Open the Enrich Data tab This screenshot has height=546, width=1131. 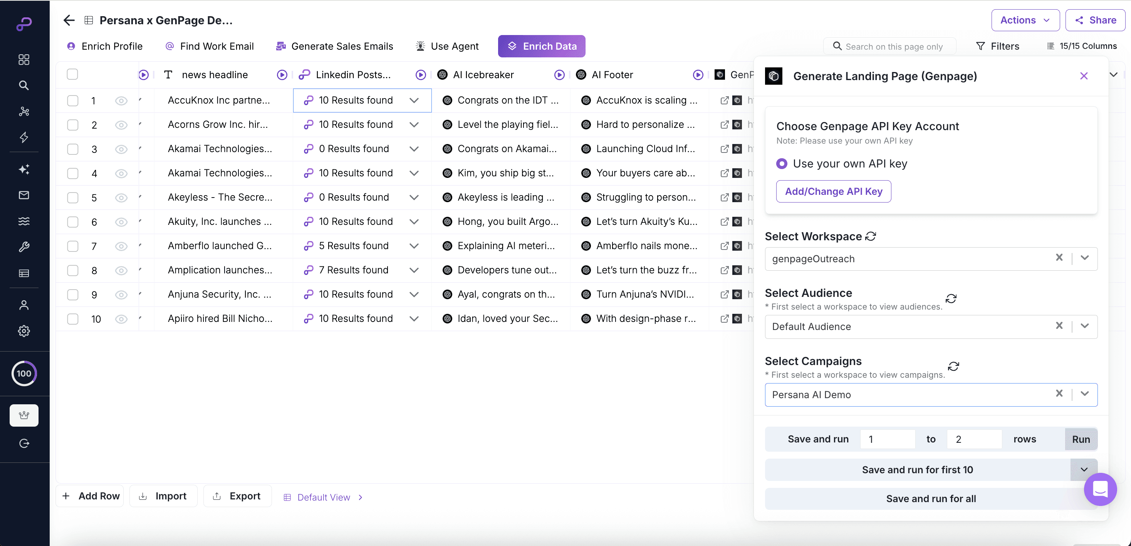541,46
